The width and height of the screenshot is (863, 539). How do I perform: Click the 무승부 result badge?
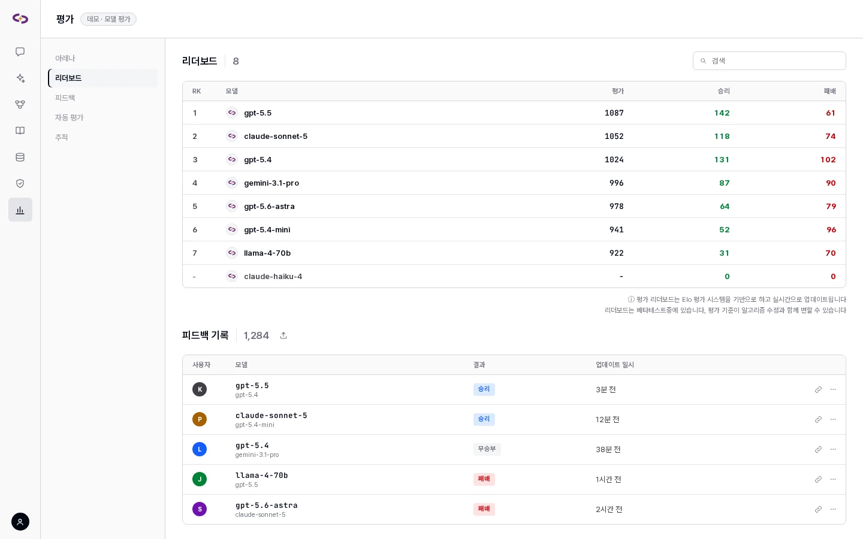tap(487, 449)
